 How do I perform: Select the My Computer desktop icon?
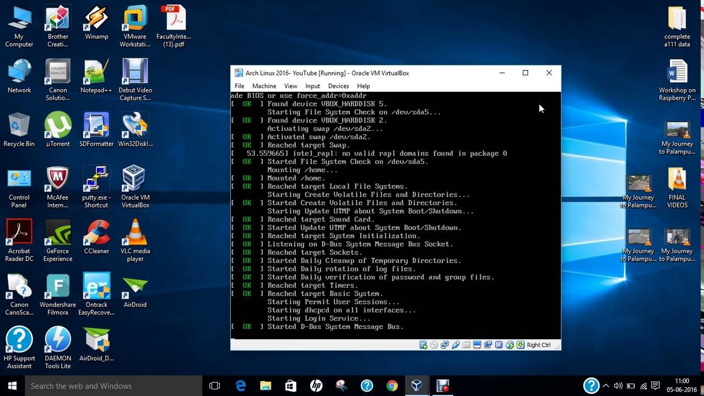click(x=19, y=26)
